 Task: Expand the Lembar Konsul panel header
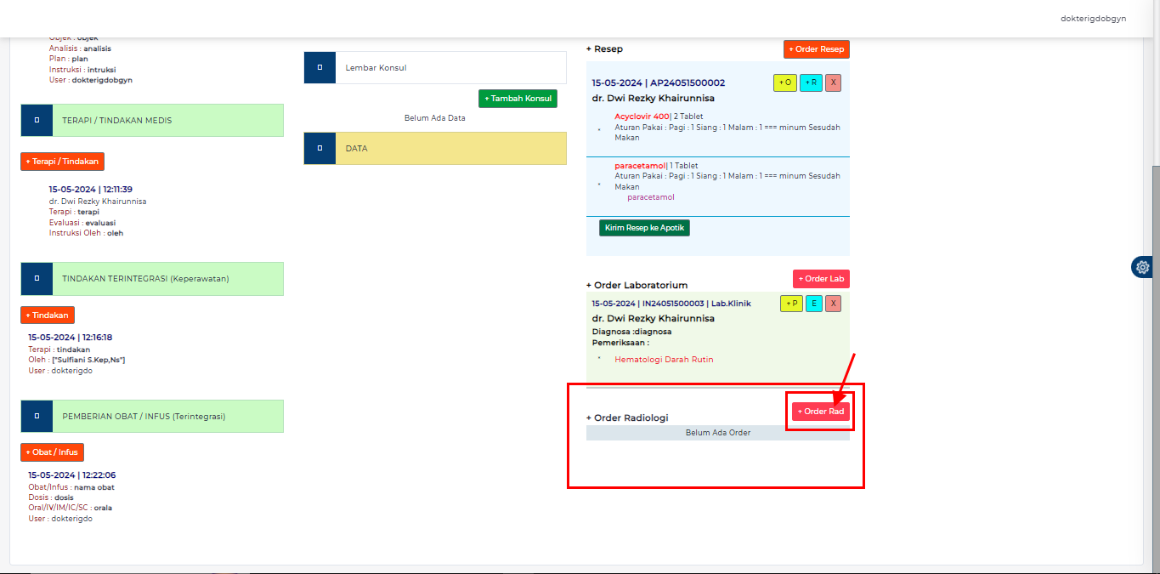(x=450, y=67)
